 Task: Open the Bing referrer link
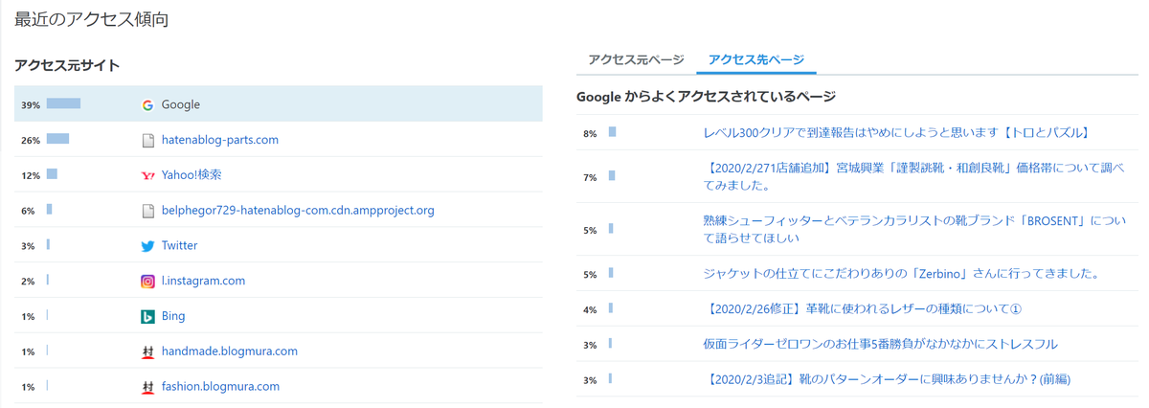pos(173,316)
